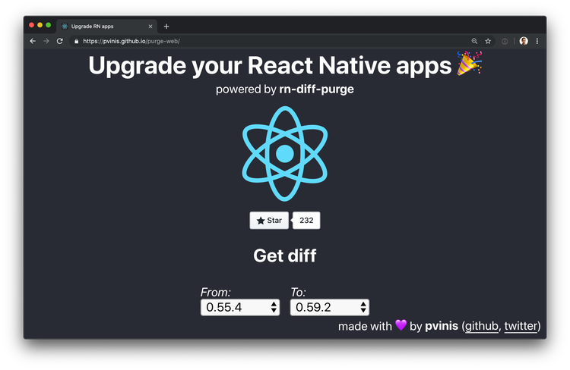
Task: Click the purple heart emoji
Action: click(x=401, y=325)
